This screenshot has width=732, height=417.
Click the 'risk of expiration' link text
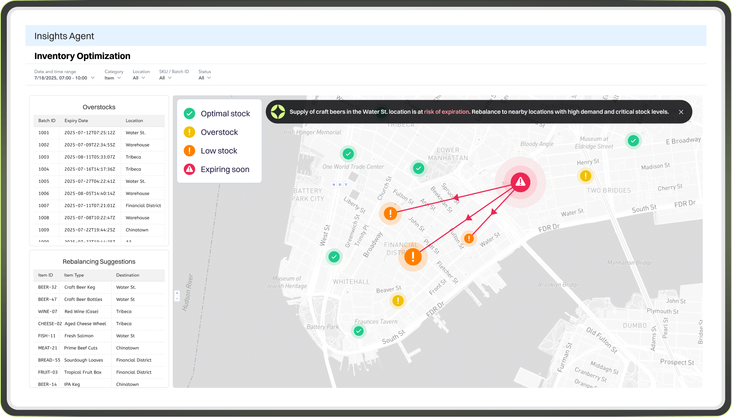(x=446, y=112)
